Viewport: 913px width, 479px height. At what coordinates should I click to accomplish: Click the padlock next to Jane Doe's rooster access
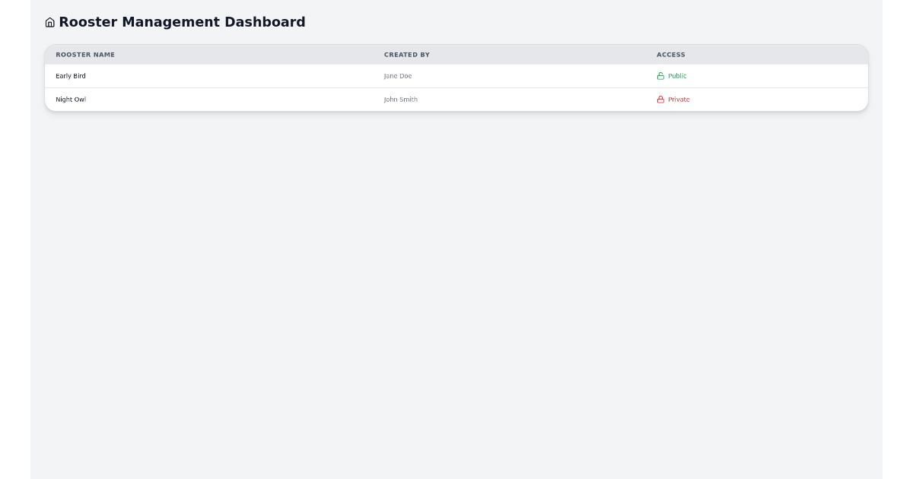660,76
